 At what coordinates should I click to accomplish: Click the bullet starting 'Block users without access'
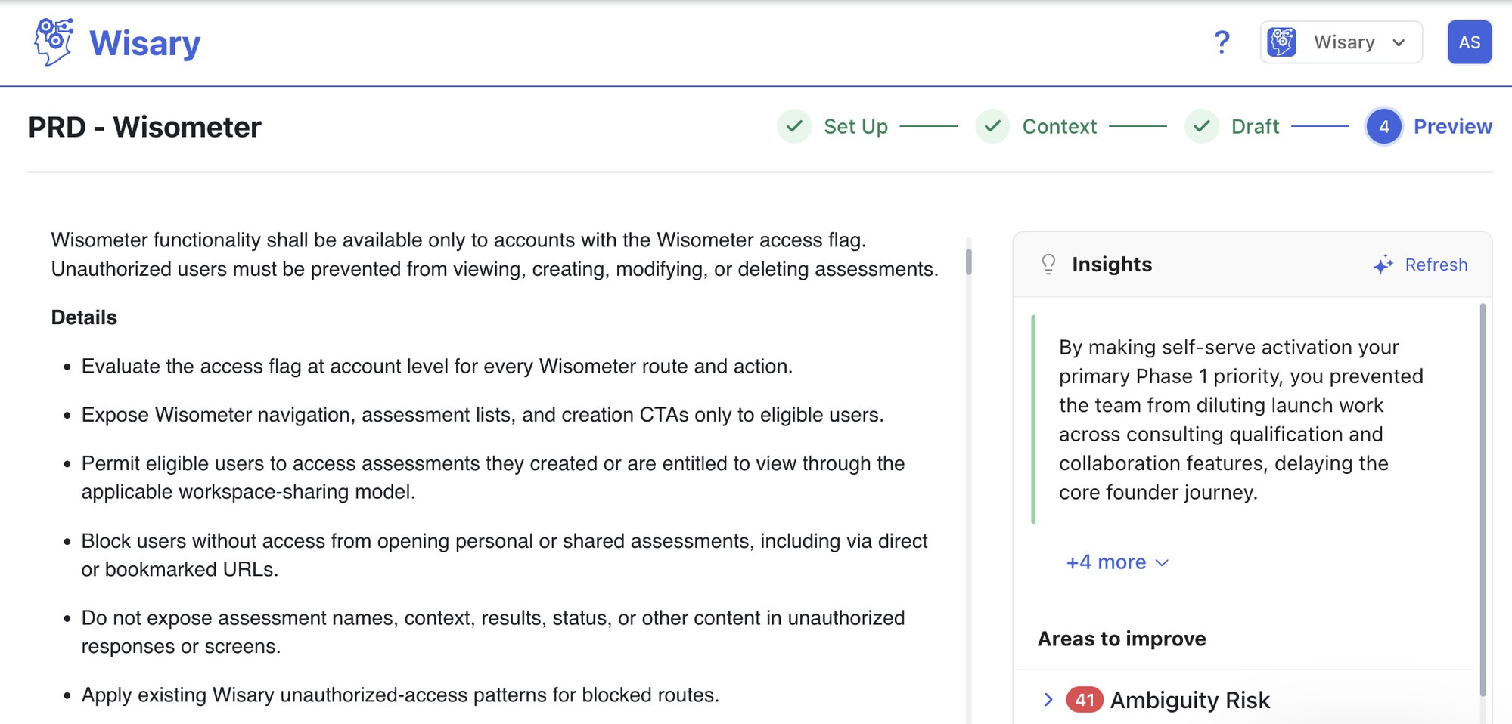coord(505,555)
